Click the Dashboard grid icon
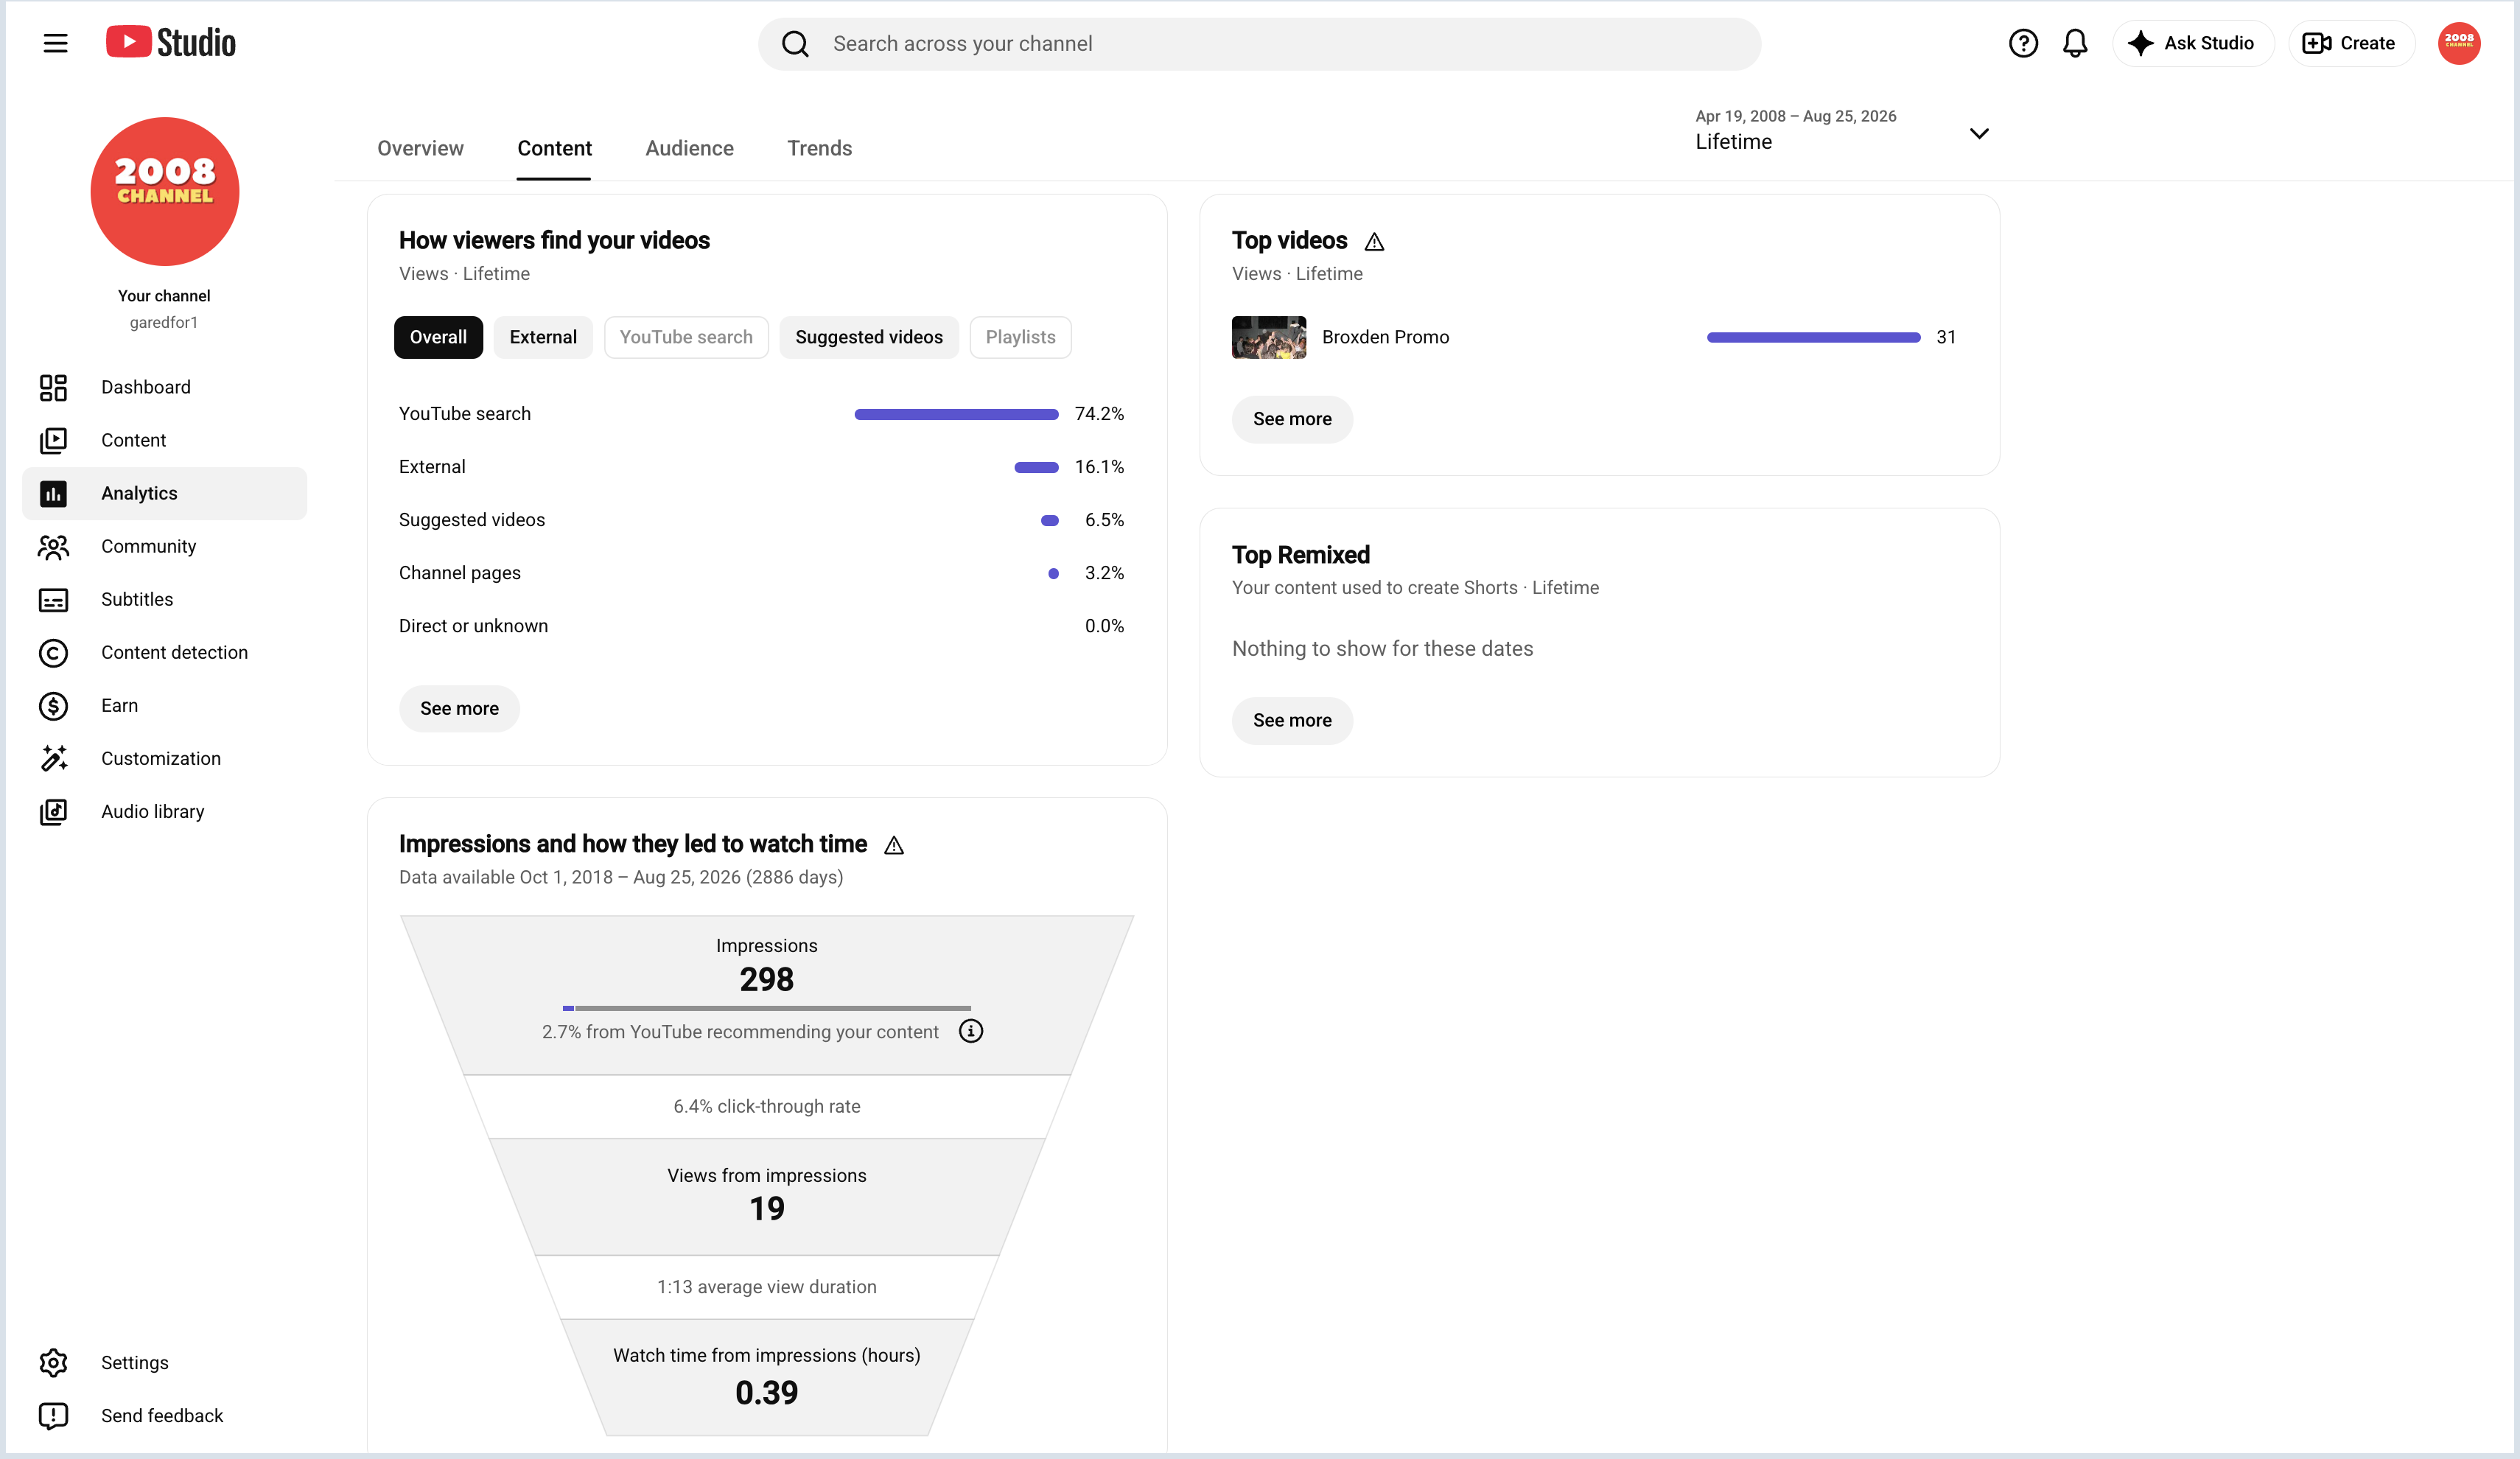The height and width of the screenshot is (1459, 2520). pyautogui.click(x=53, y=387)
